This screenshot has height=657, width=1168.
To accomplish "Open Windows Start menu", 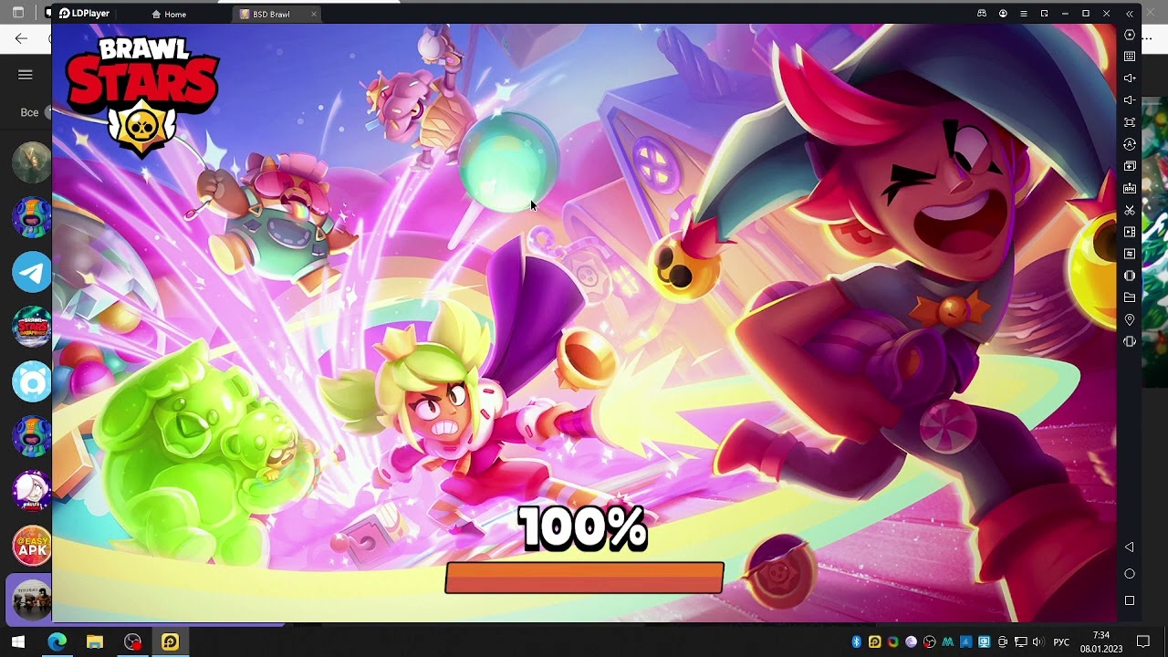I will tap(18, 641).
